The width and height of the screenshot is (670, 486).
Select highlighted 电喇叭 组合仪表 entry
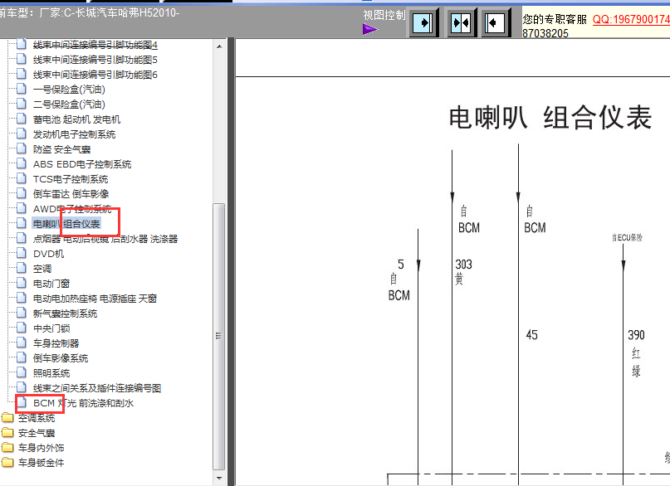pos(66,224)
